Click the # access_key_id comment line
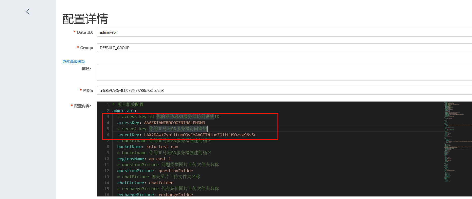Image resolution: width=472 pixels, height=199 pixels. point(168,117)
